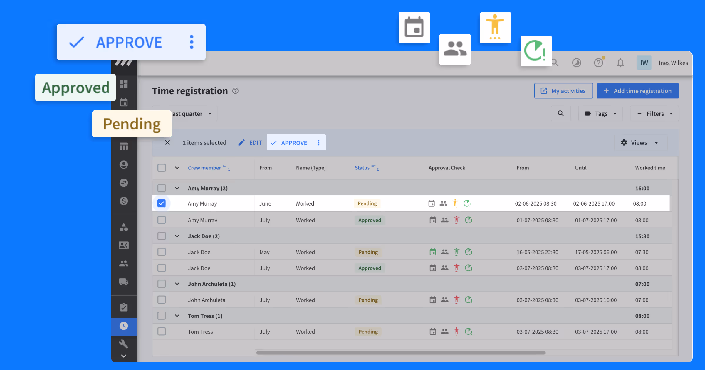Open the notifications bell icon
Screen dimensions: 705x370
[x=620, y=63]
